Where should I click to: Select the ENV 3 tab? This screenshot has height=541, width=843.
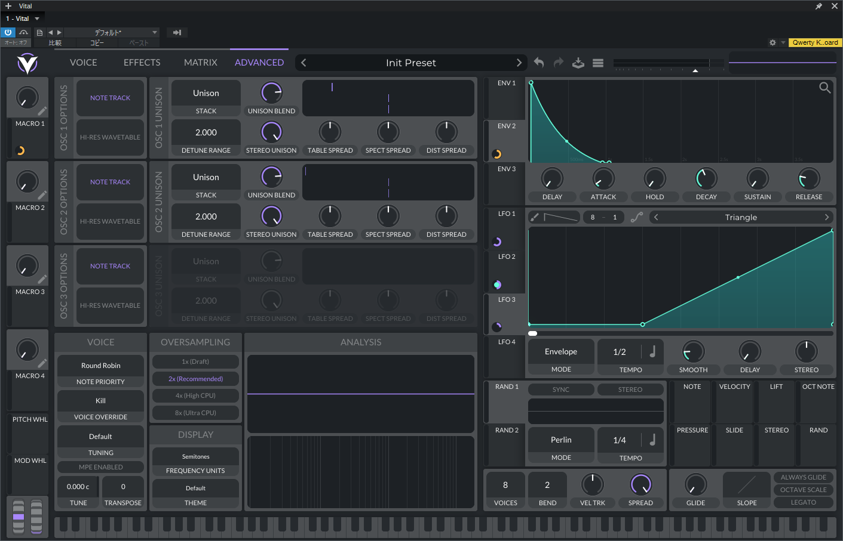click(505, 184)
